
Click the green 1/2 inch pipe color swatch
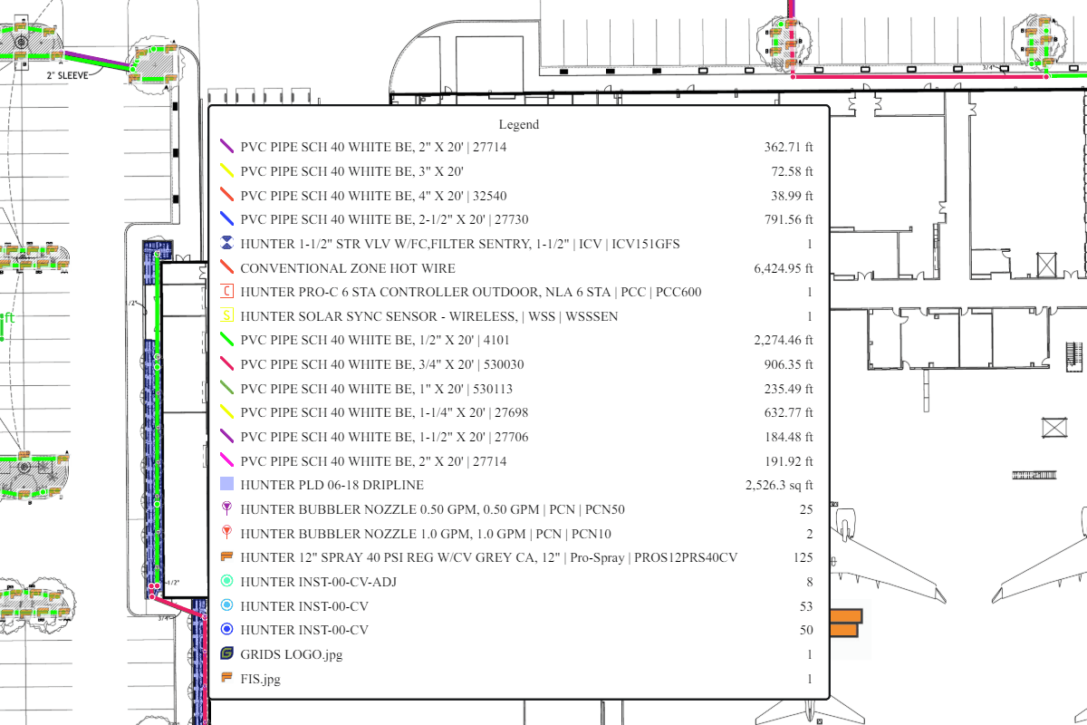click(x=226, y=339)
